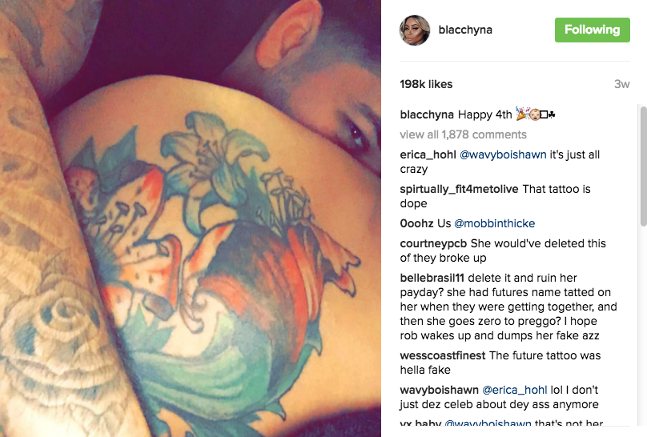Visit commenter erica_hohl's profile
This screenshot has width=647, height=437.
click(x=428, y=154)
